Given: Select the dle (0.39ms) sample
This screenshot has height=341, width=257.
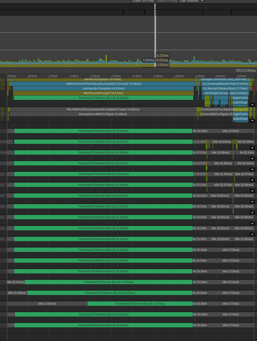Looking at the screenshot, I should 246,142.
